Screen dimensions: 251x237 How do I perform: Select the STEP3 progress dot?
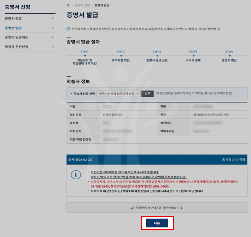pos(157,56)
